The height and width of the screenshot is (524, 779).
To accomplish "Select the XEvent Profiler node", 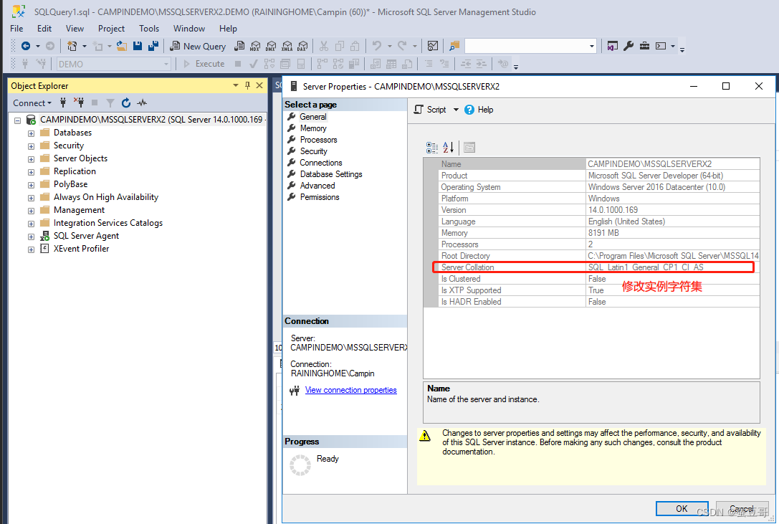I will 81,249.
